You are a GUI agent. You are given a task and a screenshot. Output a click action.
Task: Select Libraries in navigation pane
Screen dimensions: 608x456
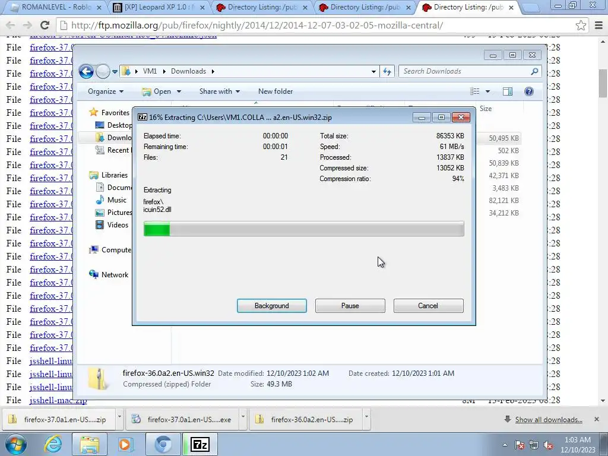pos(109,175)
